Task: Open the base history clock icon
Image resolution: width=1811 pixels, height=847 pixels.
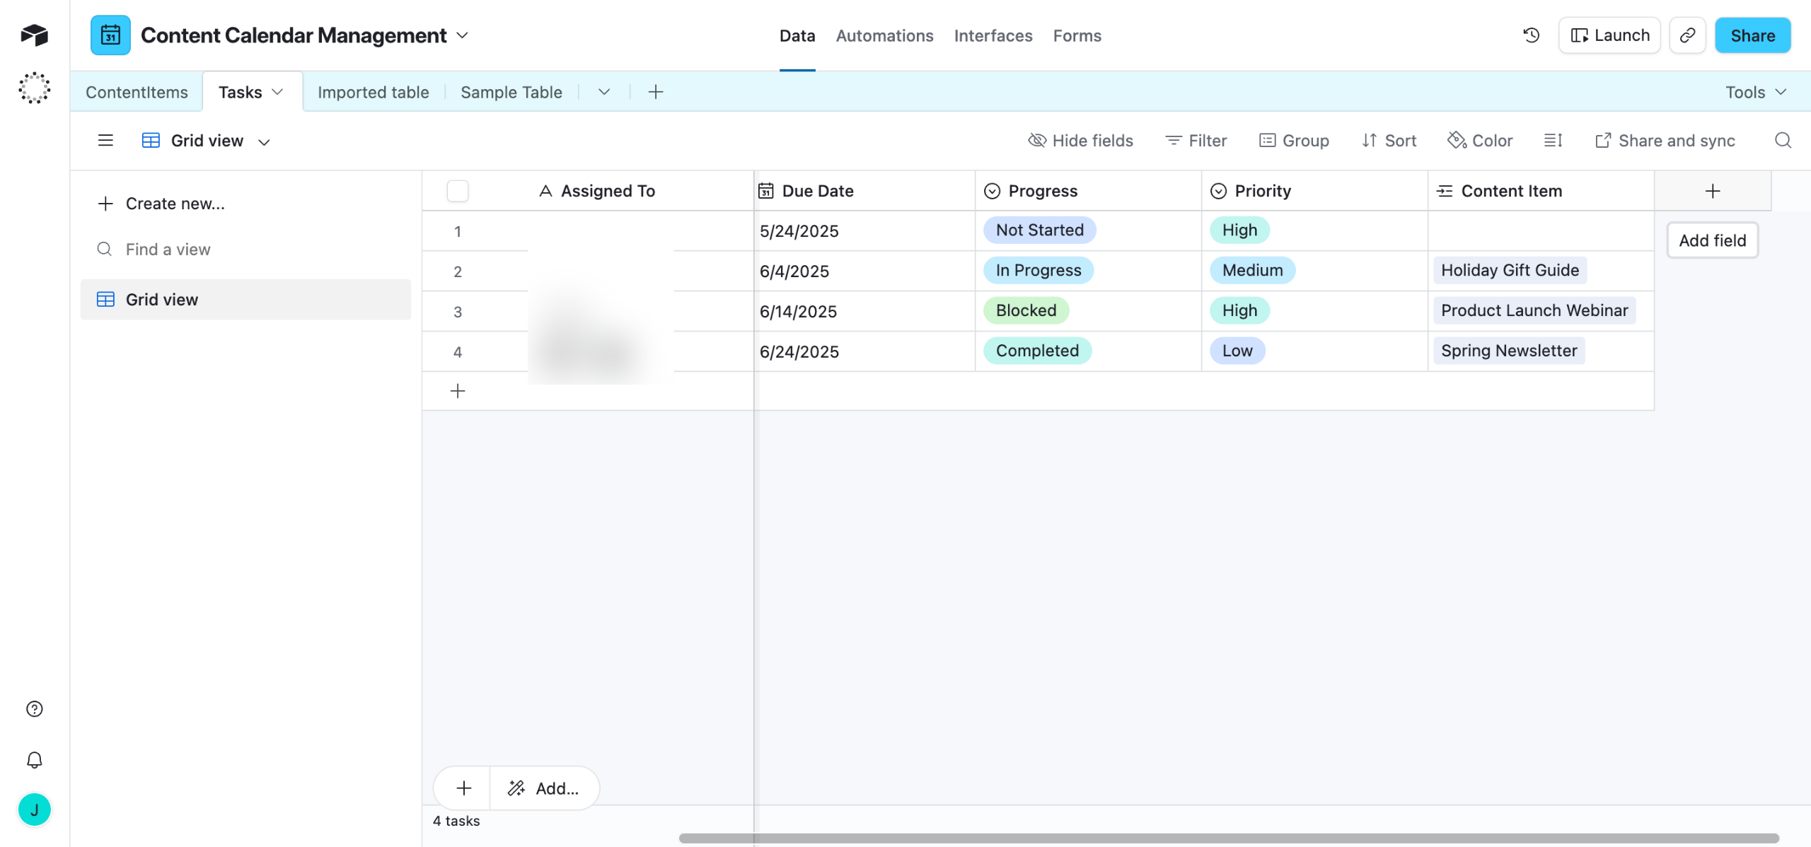Action: 1531,35
